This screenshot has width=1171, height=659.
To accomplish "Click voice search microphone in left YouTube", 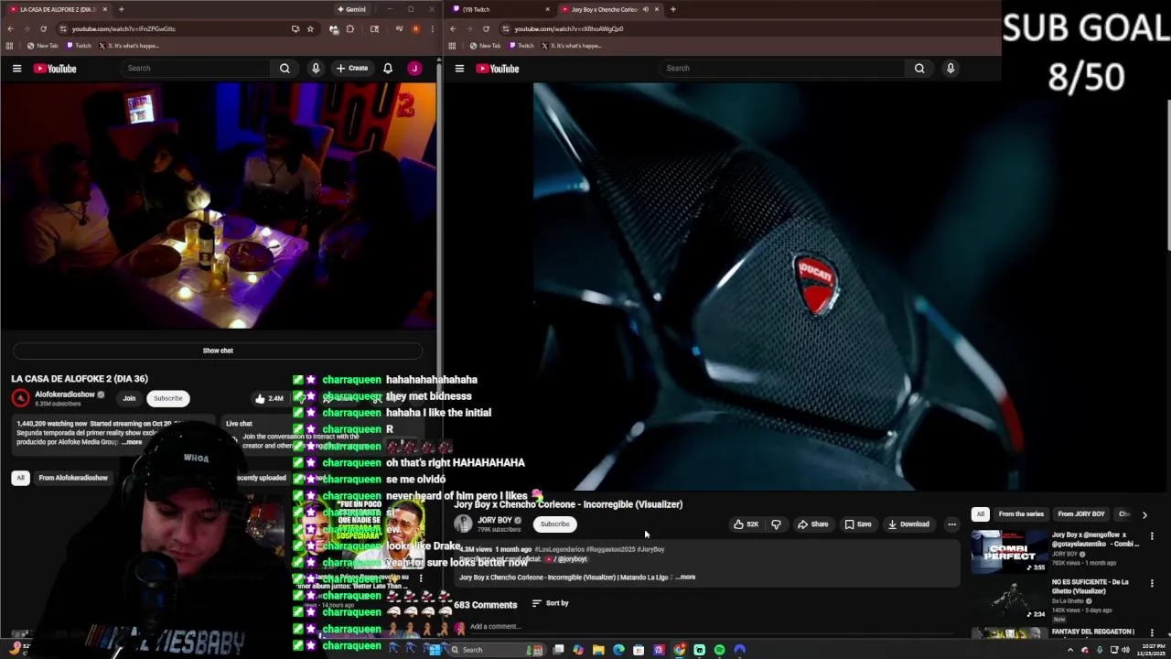I will click(x=316, y=68).
